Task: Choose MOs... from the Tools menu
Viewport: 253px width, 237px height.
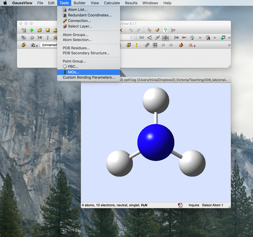Action: click(x=73, y=72)
